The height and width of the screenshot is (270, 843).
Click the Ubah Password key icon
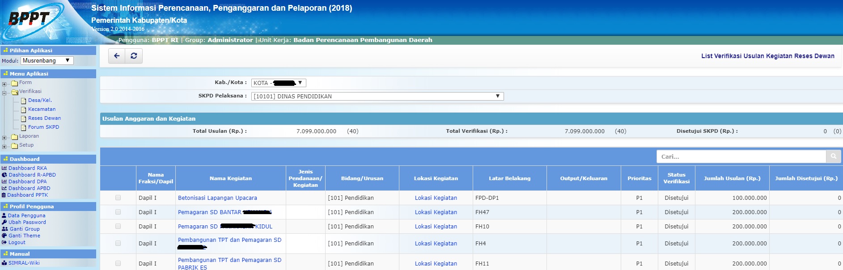pyautogui.click(x=4, y=222)
